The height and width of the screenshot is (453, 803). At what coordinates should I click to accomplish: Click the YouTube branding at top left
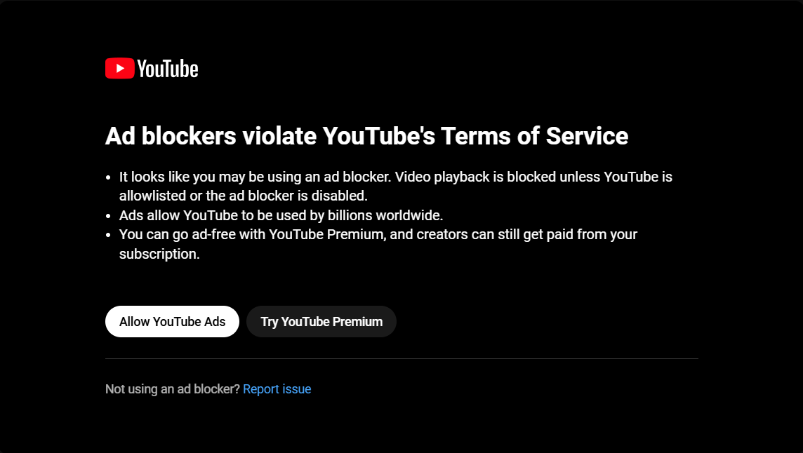(151, 68)
